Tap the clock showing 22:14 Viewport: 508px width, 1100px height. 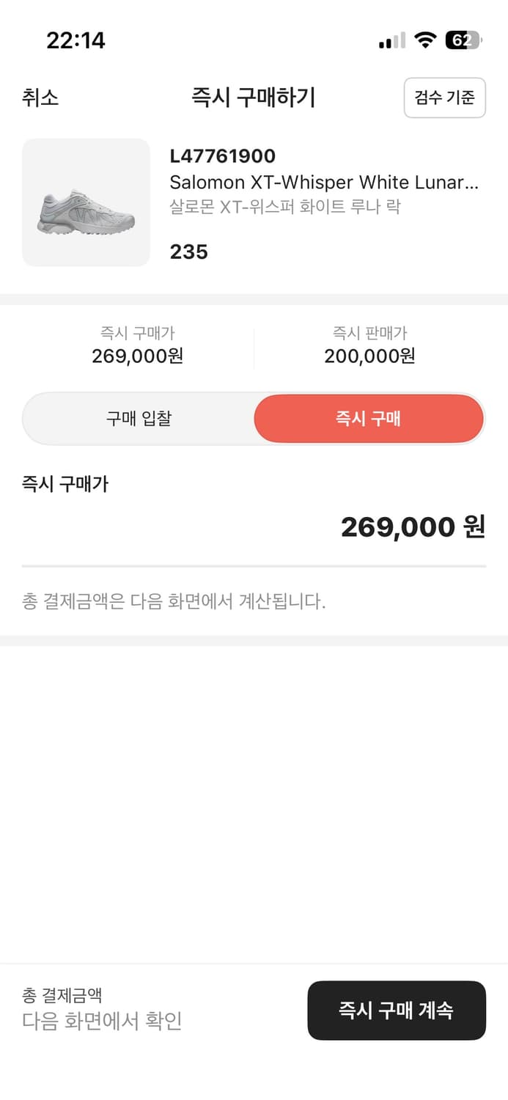pyautogui.click(x=71, y=42)
